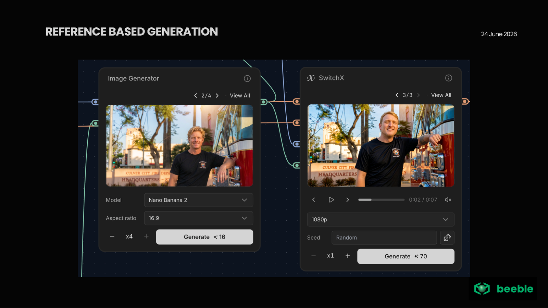Click the SwitchX video preview
Screen dimensions: 548x308
tap(381, 145)
